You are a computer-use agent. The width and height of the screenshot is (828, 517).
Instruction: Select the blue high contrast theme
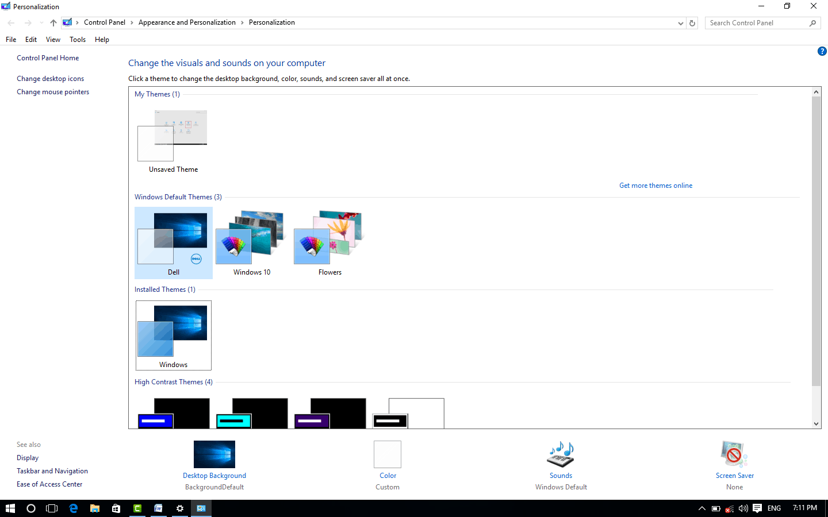[x=173, y=413]
